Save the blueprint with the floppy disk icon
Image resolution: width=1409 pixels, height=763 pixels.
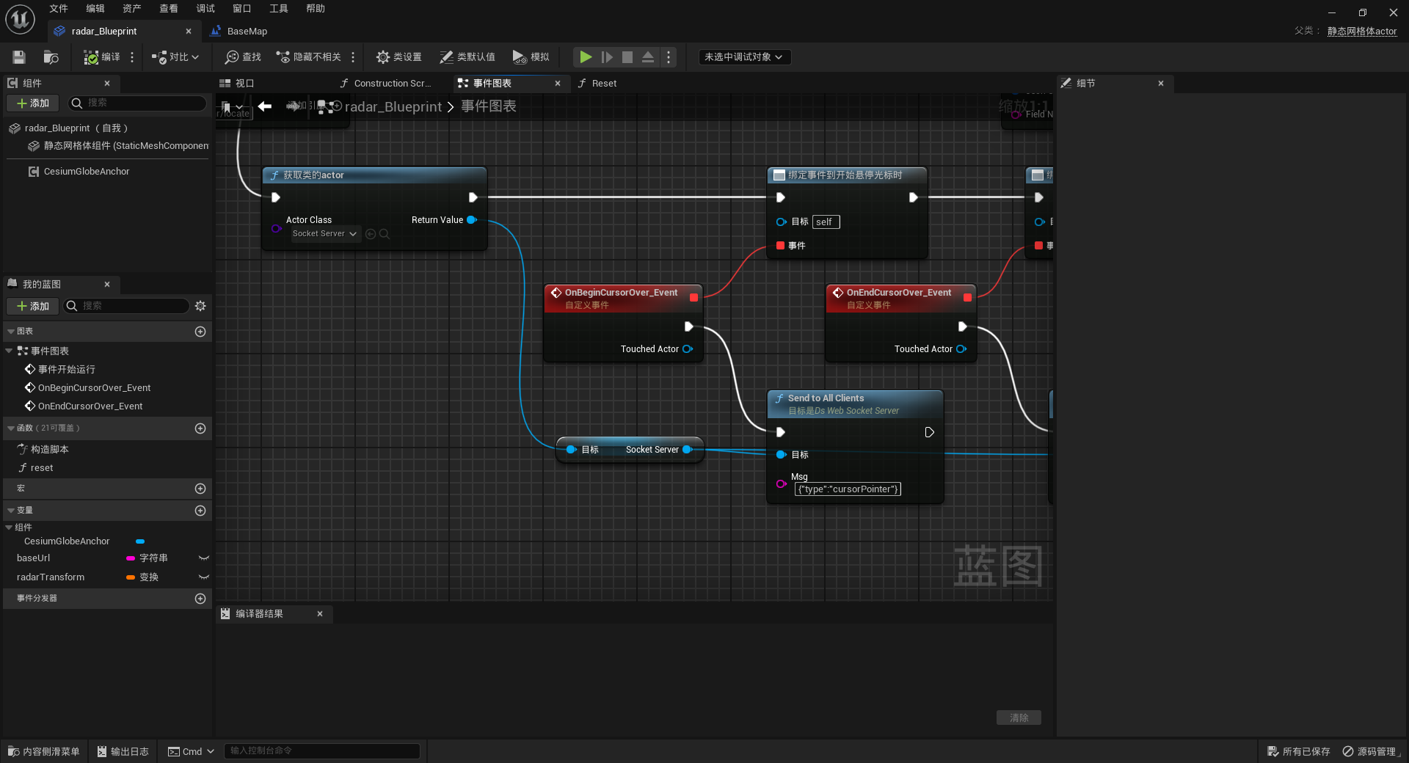[x=19, y=57]
